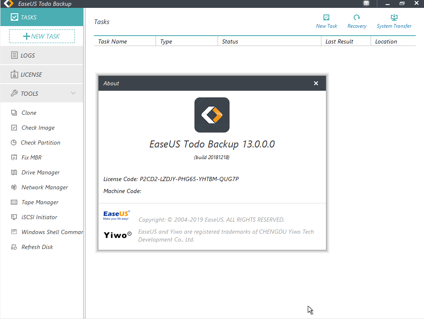This screenshot has width=424, height=319.
Task: Click the Drive Manager icon
Action: coord(14,172)
